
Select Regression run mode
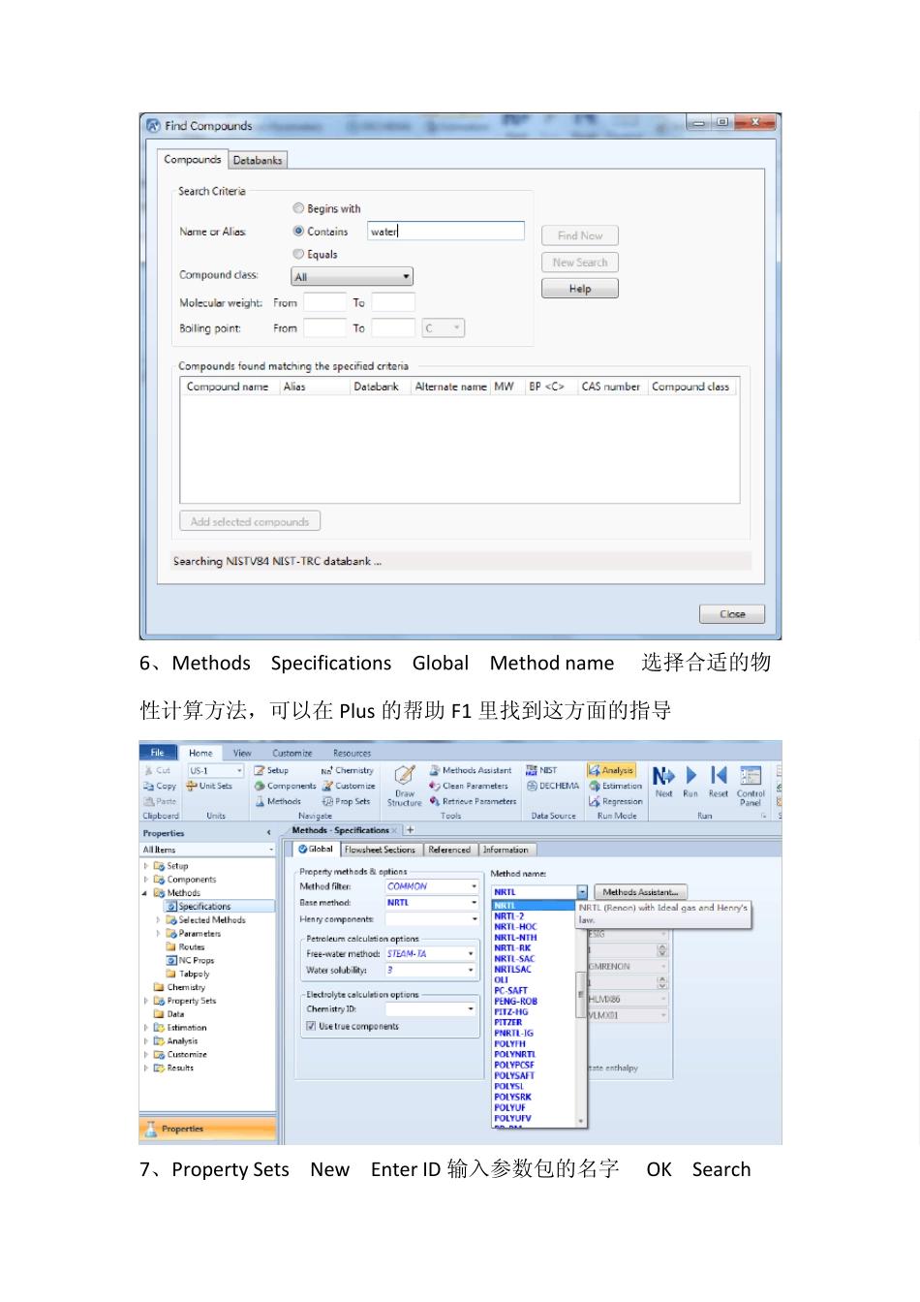(x=616, y=802)
